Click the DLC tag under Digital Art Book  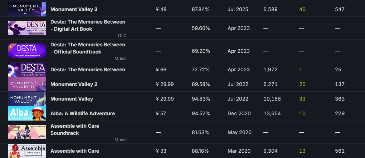(x=122, y=36)
